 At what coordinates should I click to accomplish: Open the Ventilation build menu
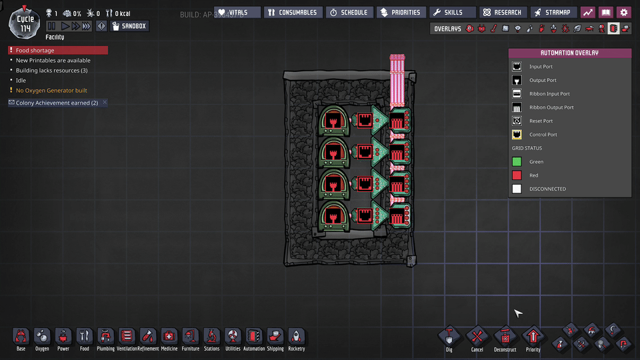[127, 339]
